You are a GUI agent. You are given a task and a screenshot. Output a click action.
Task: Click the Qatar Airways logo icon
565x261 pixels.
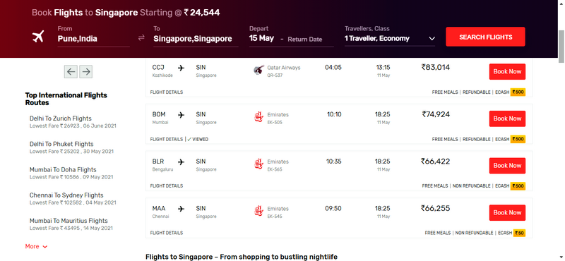(x=258, y=71)
